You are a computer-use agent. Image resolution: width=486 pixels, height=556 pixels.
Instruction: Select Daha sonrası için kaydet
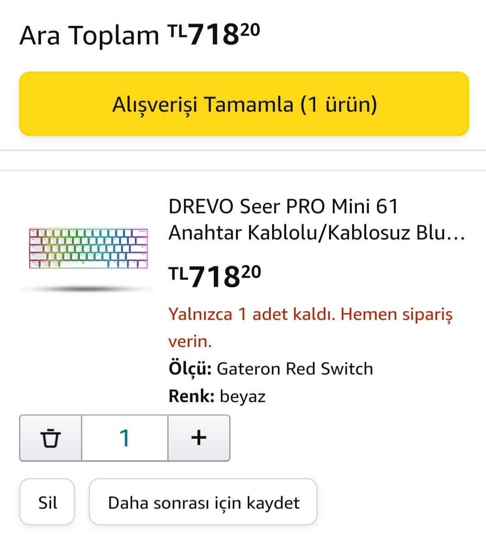pos(203,502)
